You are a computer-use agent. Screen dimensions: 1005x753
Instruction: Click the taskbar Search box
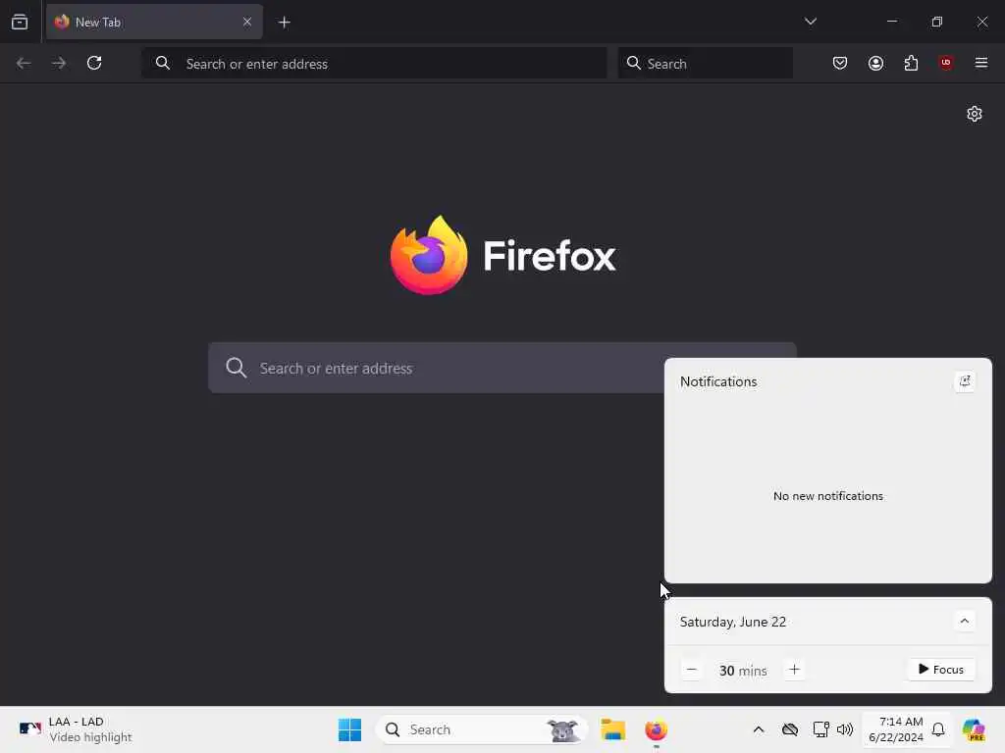coord(481,729)
